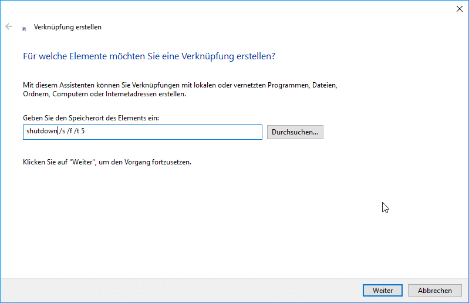Click the Klicken Sie auf Weiter hint text
This screenshot has height=303, width=469.
pos(107,162)
